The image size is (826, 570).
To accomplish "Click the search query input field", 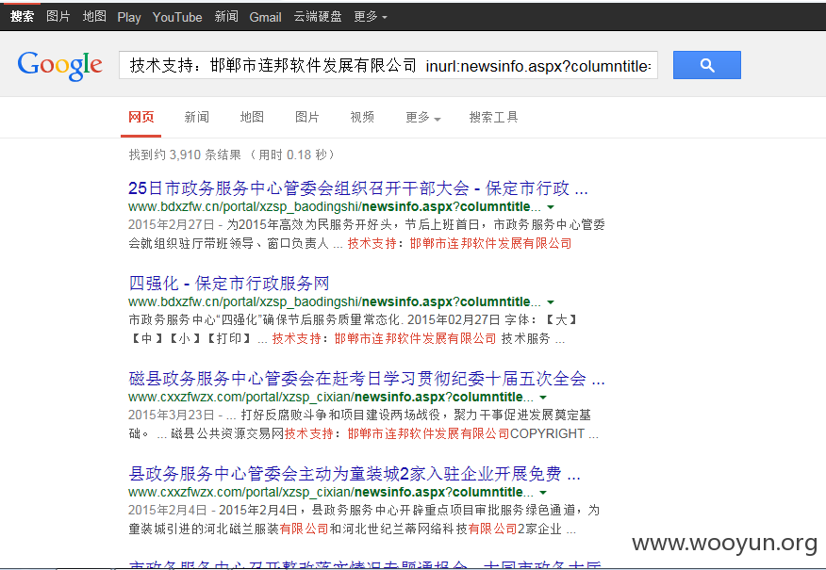I will [388, 65].
